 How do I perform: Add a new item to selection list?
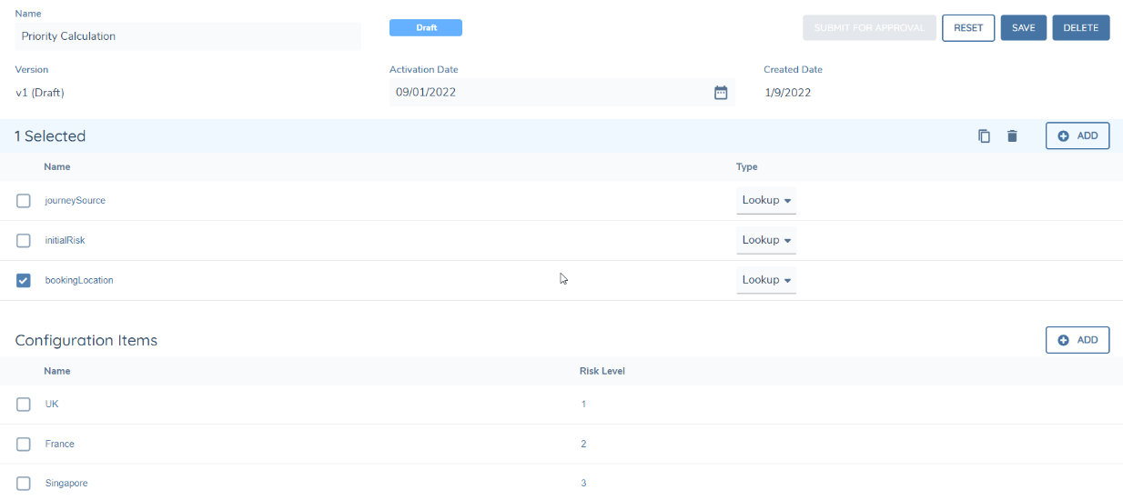point(1077,136)
